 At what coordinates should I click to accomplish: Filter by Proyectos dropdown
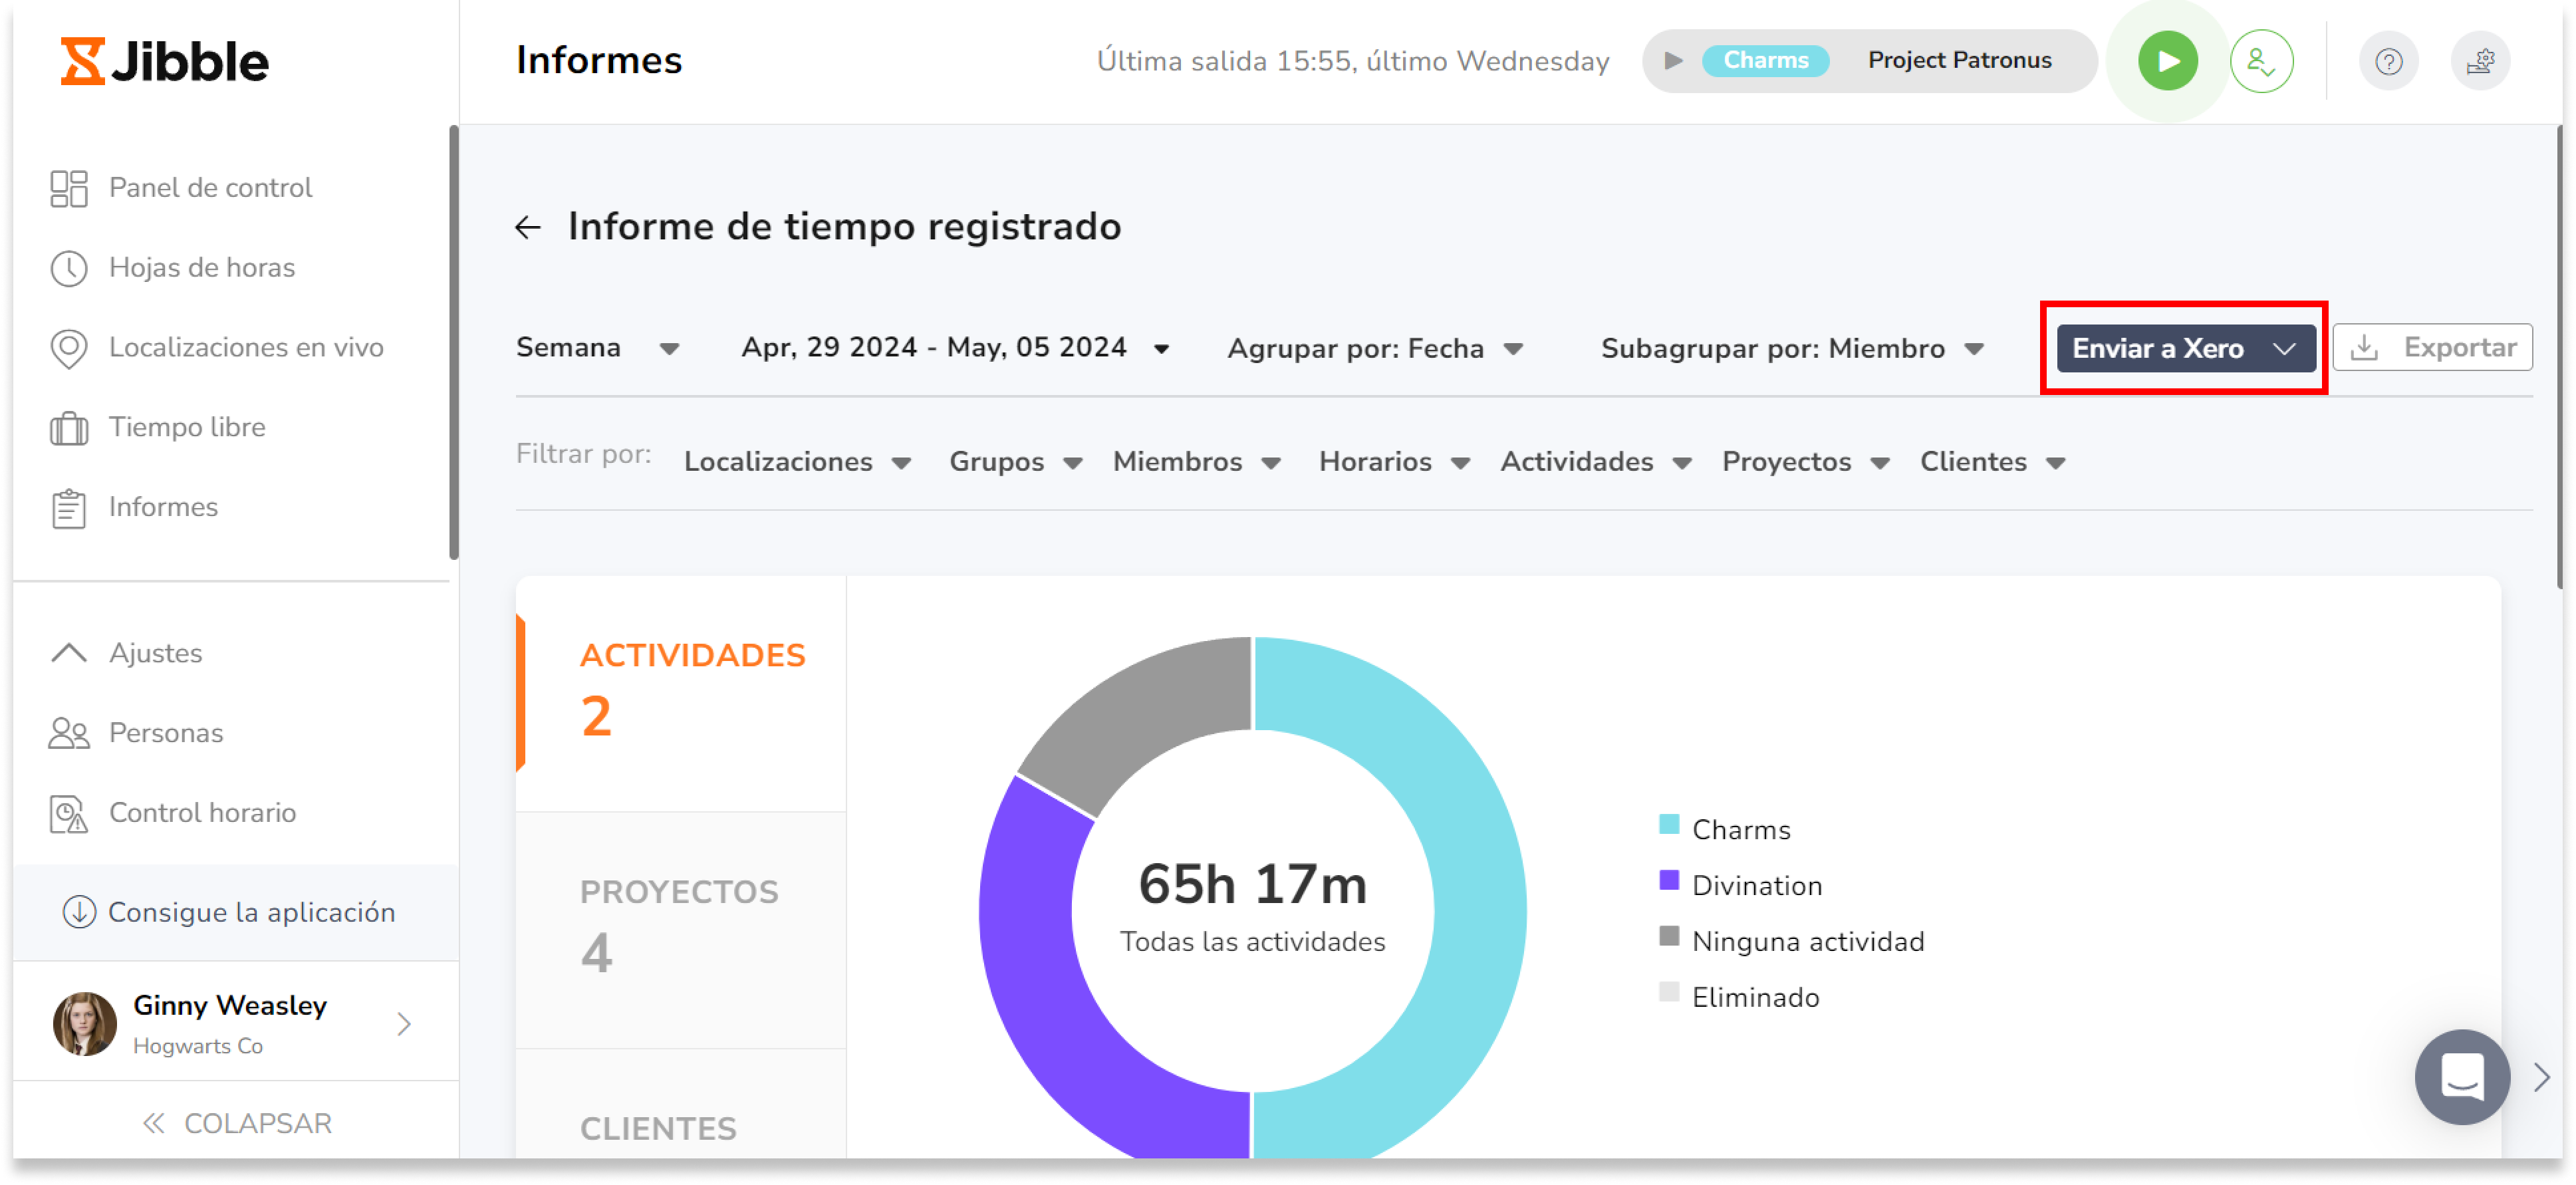pyautogui.click(x=1807, y=462)
